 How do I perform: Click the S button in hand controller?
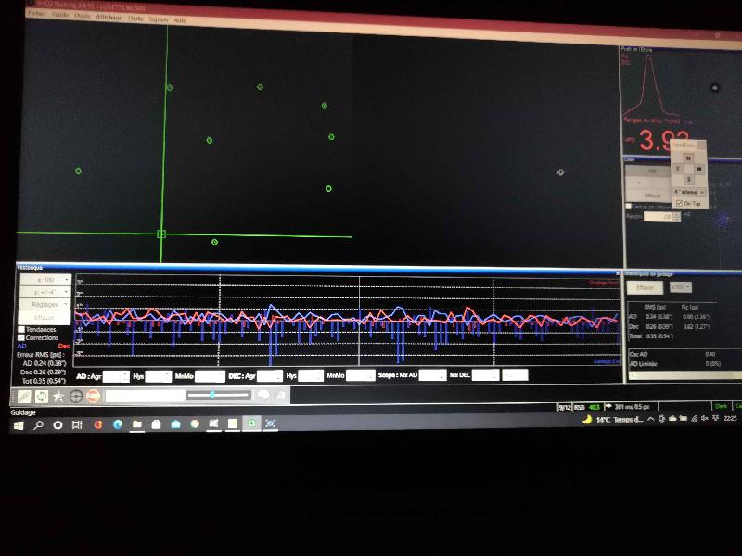(x=688, y=179)
